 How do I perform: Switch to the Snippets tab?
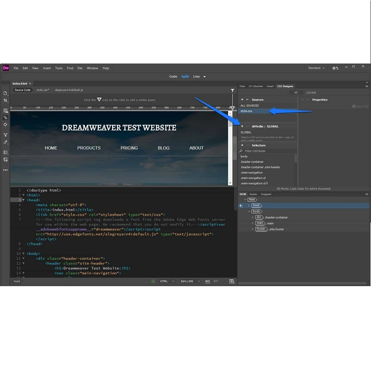(266, 194)
